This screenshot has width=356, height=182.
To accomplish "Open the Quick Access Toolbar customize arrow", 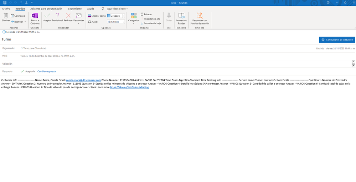I will tap(32, 3).
